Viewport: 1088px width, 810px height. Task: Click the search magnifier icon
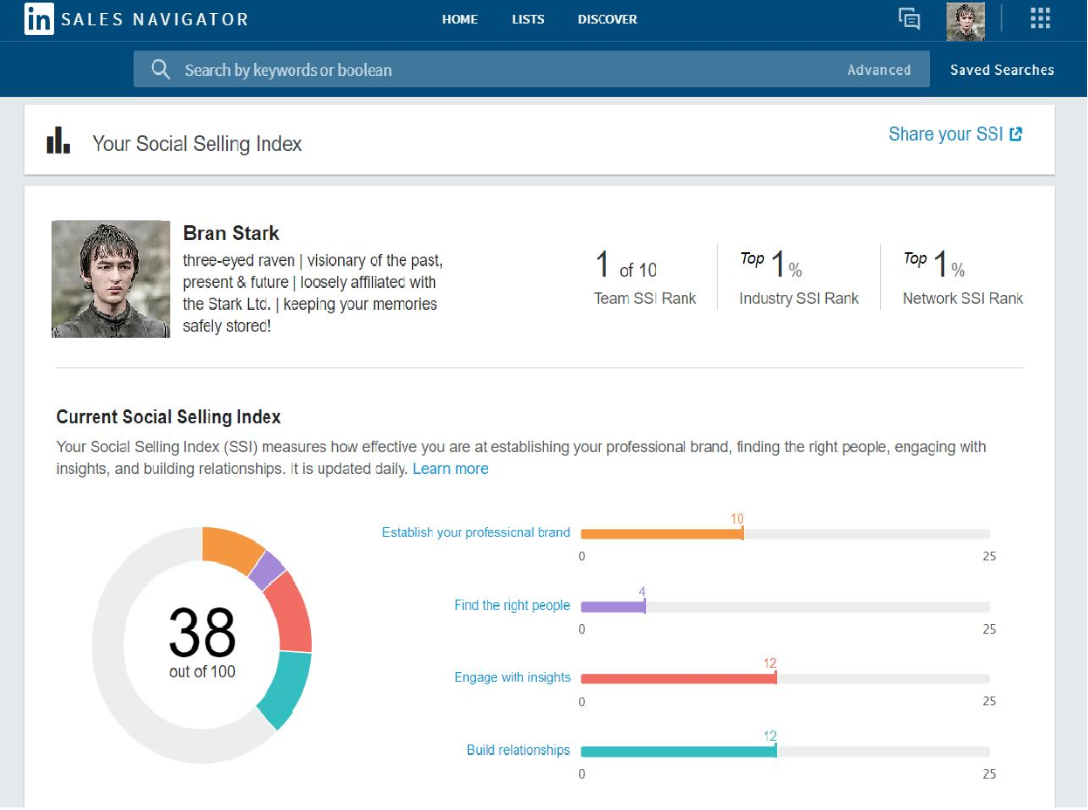point(161,70)
